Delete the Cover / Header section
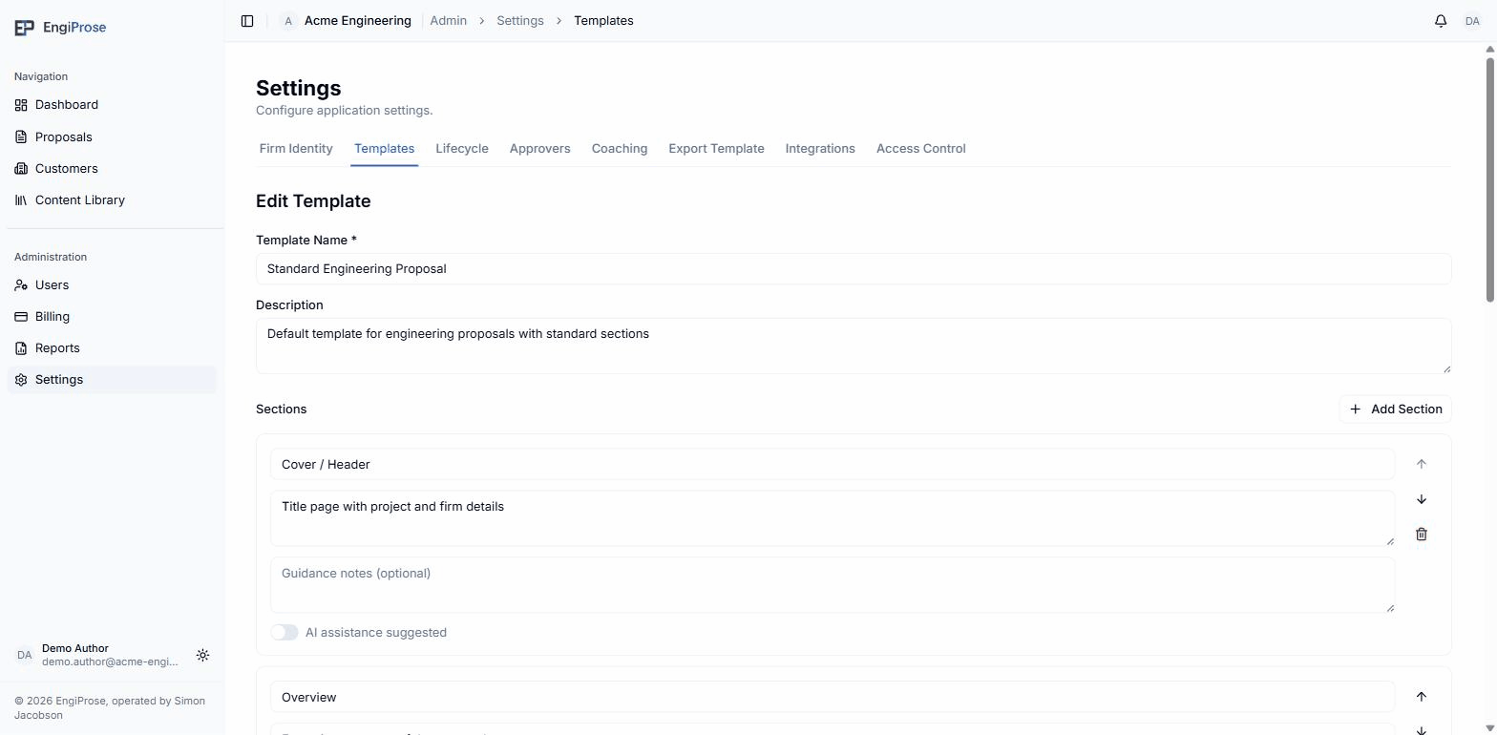 point(1422,535)
